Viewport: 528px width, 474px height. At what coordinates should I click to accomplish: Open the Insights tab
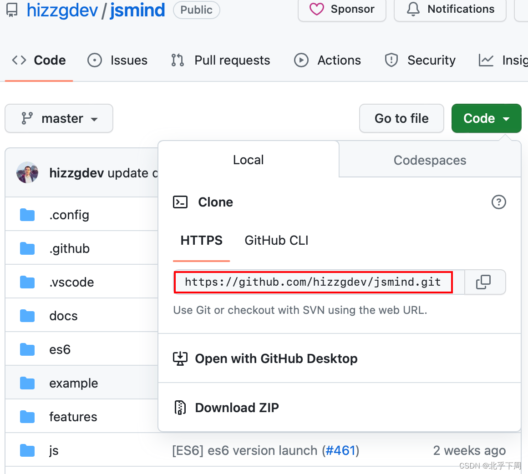tap(503, 60)
